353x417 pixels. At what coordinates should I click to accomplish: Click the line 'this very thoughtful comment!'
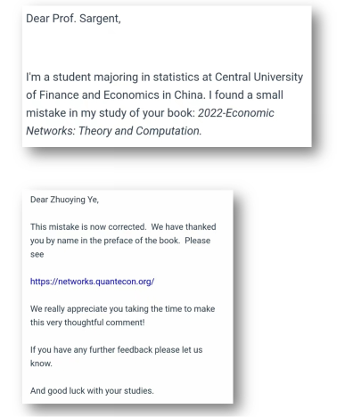(x=87, y=323)
